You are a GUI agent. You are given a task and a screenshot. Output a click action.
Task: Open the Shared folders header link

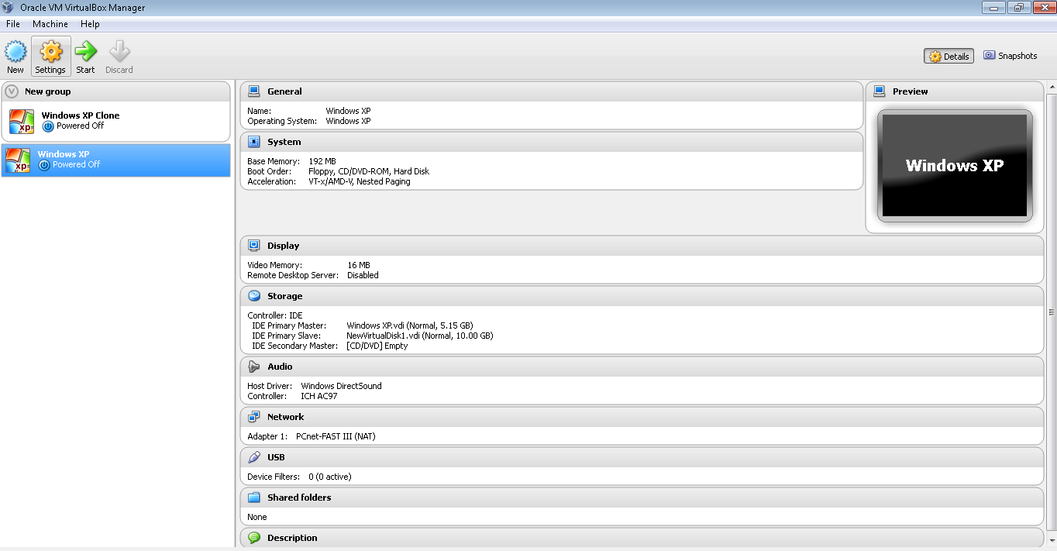(x=299, y=498)
